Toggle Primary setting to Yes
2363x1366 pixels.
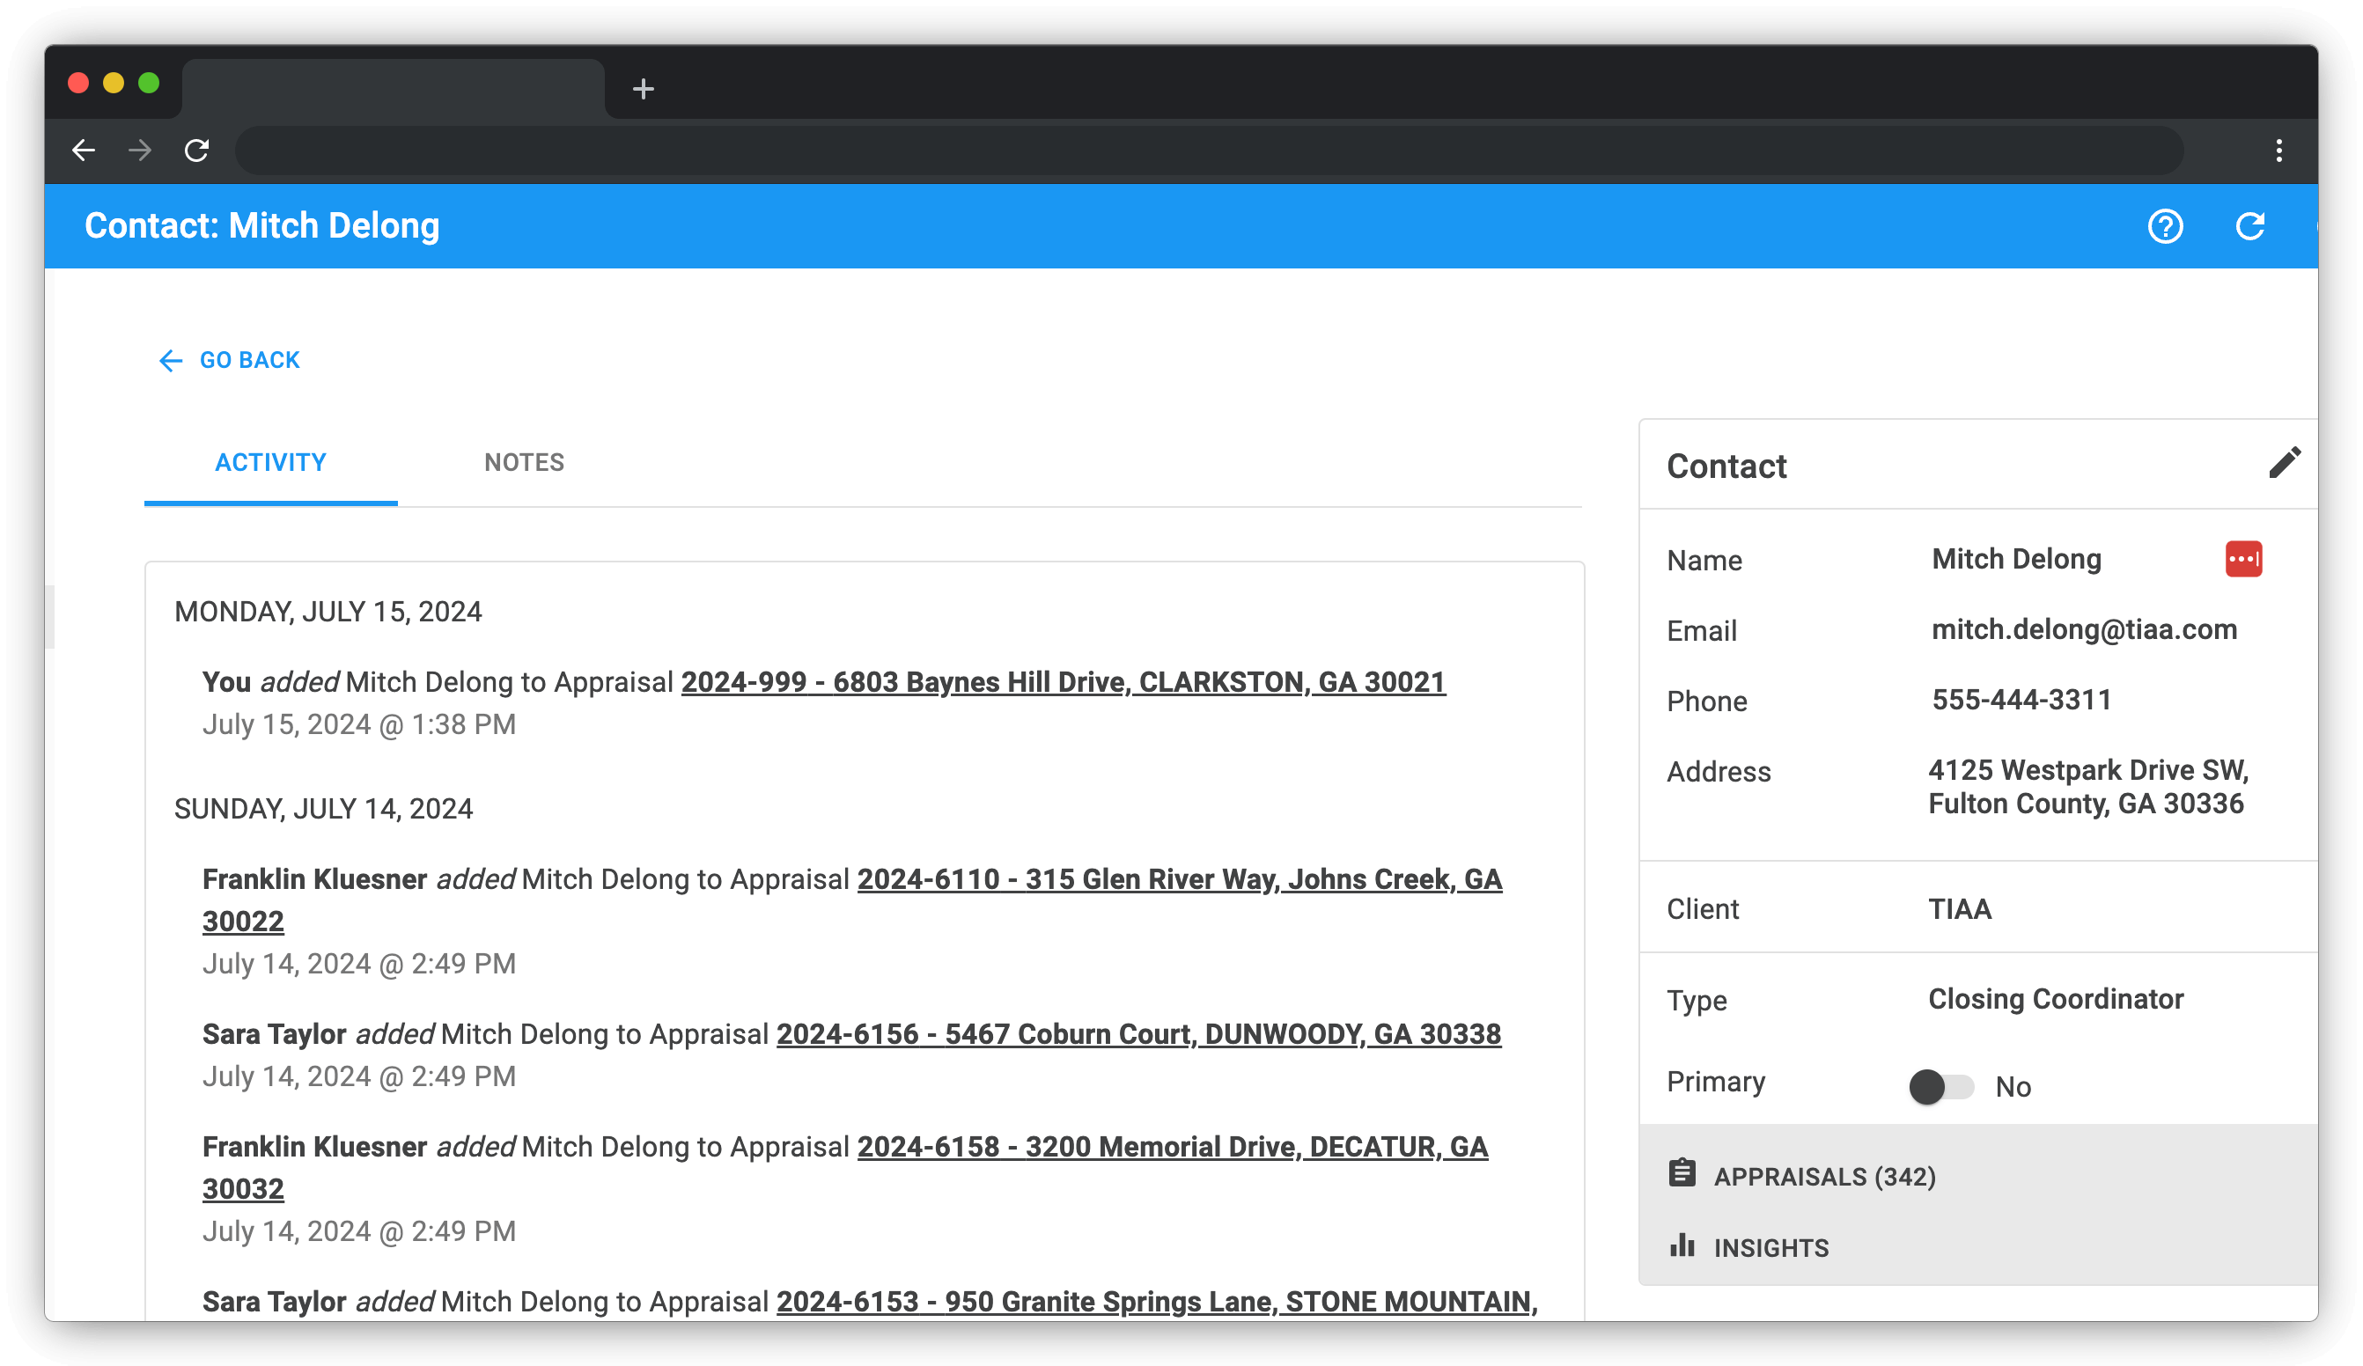pos(1939,1087)
